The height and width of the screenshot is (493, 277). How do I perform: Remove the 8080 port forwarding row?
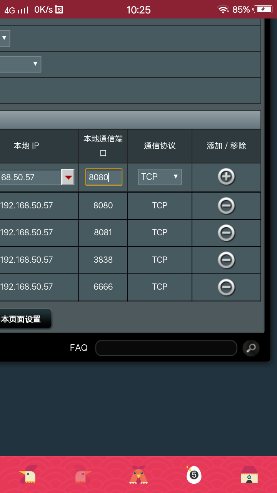click(x=226, y=206)
